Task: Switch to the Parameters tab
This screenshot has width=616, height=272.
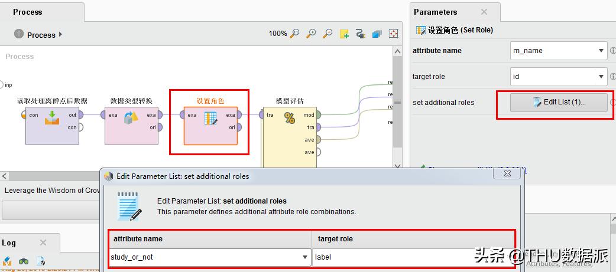Action: [435, 12]
